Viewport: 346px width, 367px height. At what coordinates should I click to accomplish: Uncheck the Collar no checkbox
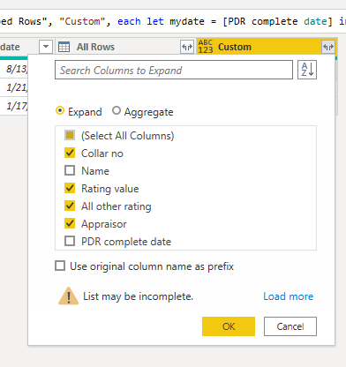click(70, 153)
